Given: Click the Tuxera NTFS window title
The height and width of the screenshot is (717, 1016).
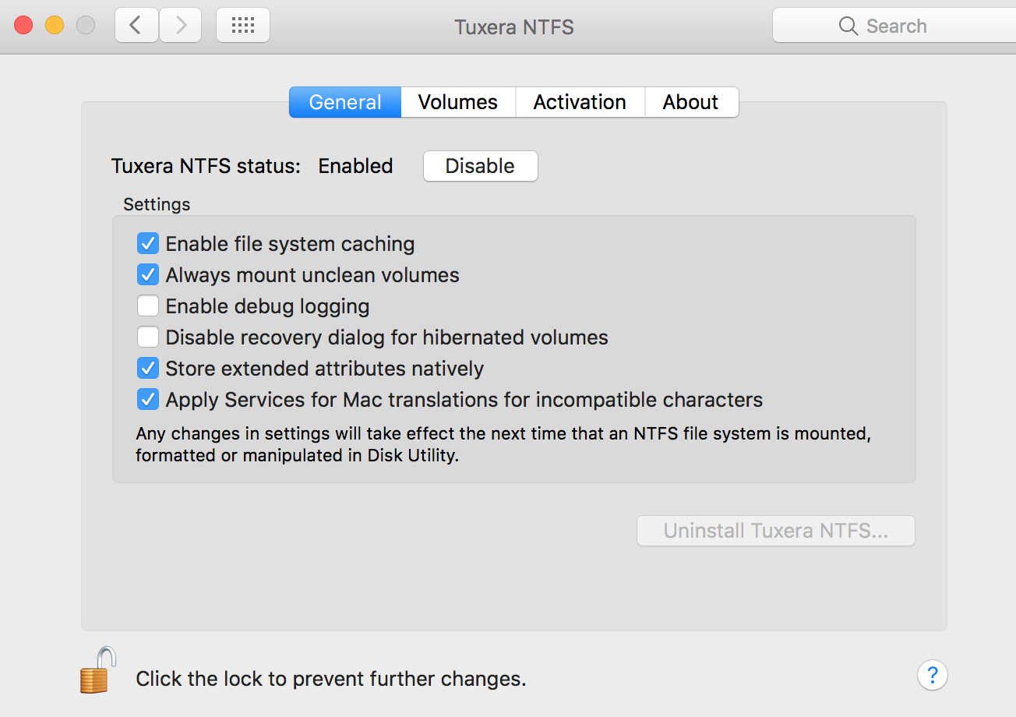Looking at the screenshot, I should 514,26.
